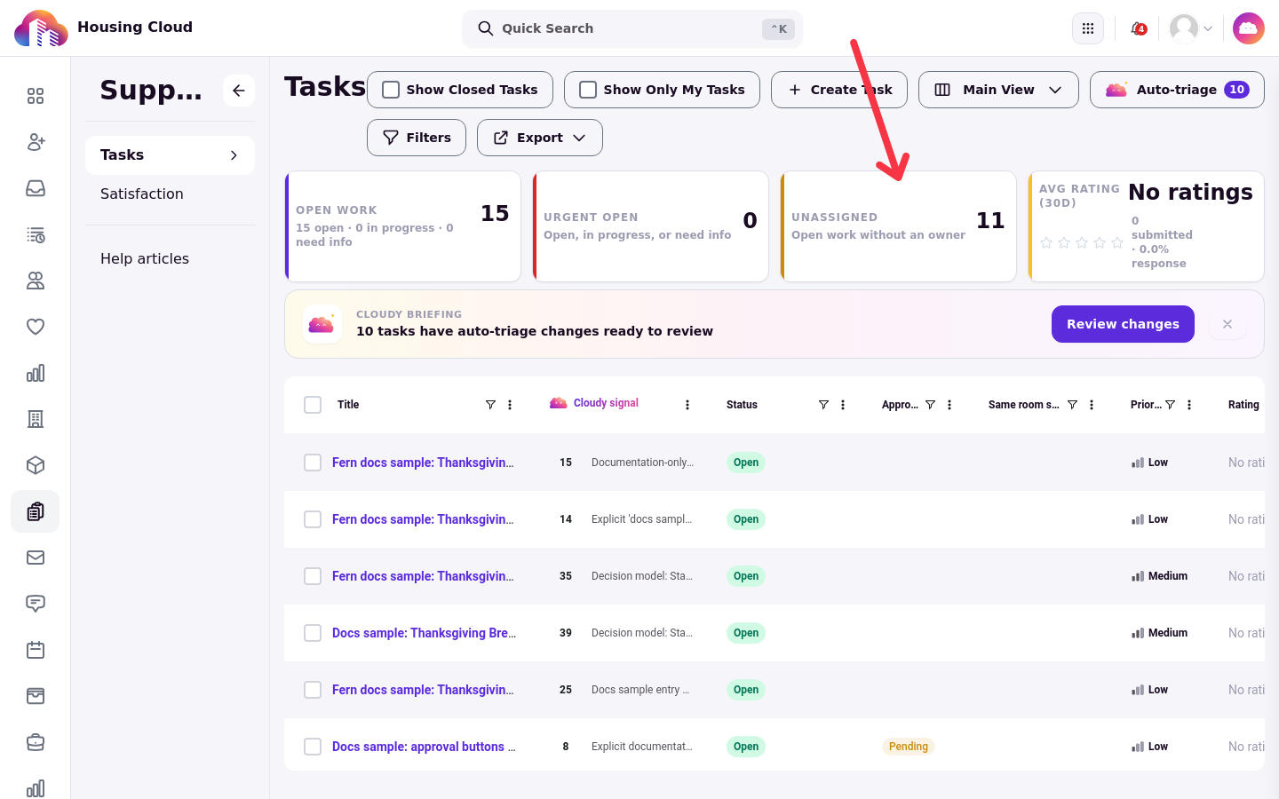Open the chat message sidebar icon
1279x799 pixels.
point(36,604)
